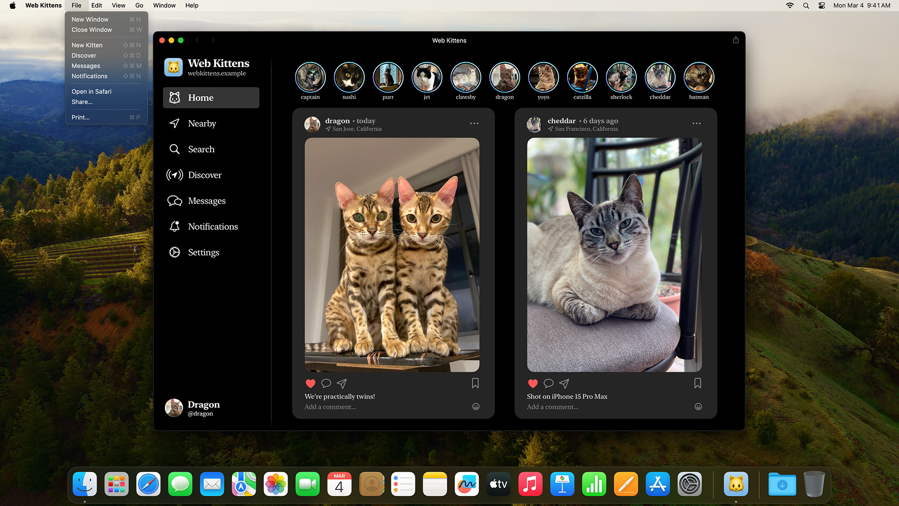Select Open in Safari menu entry
Viewport: 899px width, 506px height.
click(x=91, y=91)
